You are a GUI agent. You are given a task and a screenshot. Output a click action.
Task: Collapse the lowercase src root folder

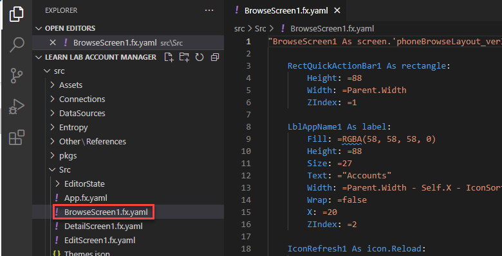[x=47, y=71]
